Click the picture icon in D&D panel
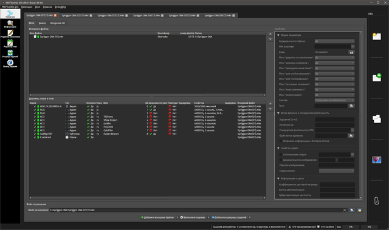Viewport: 389px width, 230px height. [x=377, y=160]
